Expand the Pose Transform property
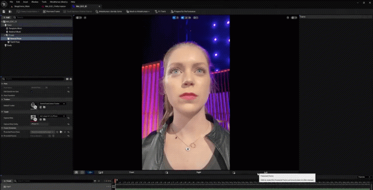Screen dimensions: 373x190 [x=3, y=96]
